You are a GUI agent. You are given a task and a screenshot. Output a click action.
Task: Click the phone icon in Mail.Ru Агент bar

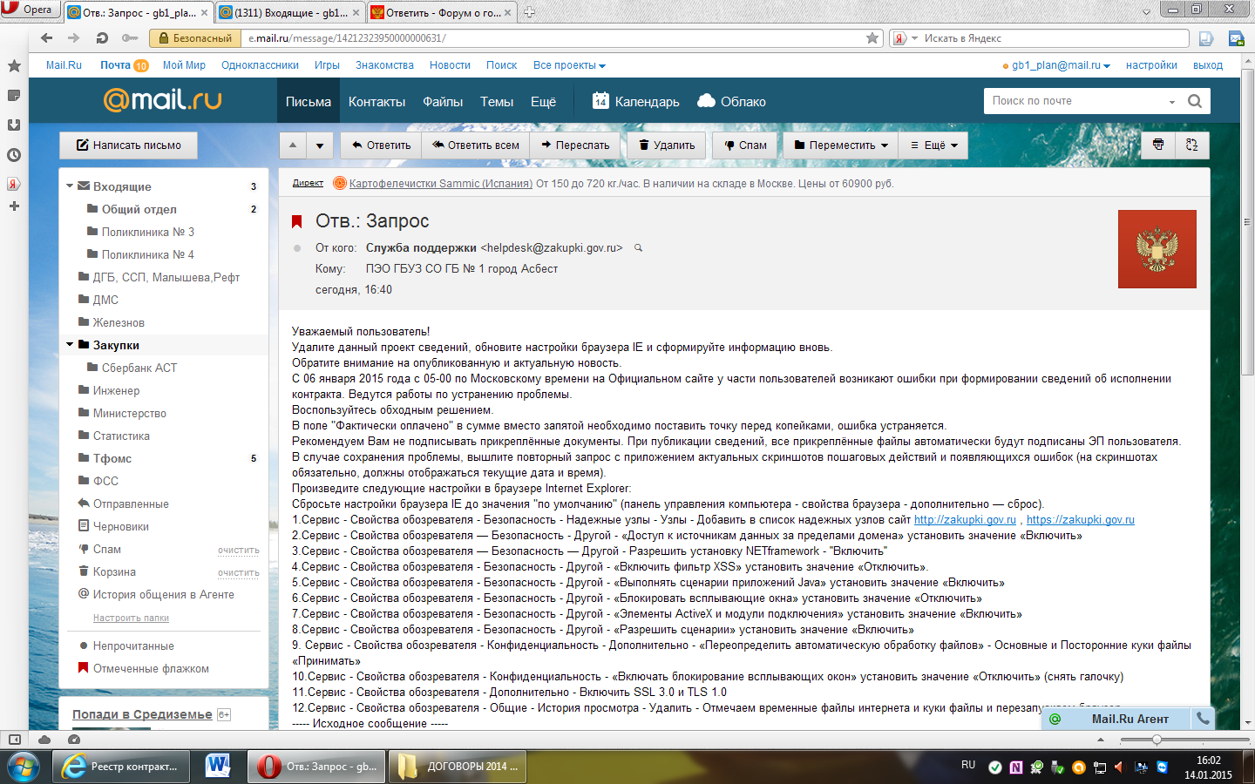[1203, 719]
